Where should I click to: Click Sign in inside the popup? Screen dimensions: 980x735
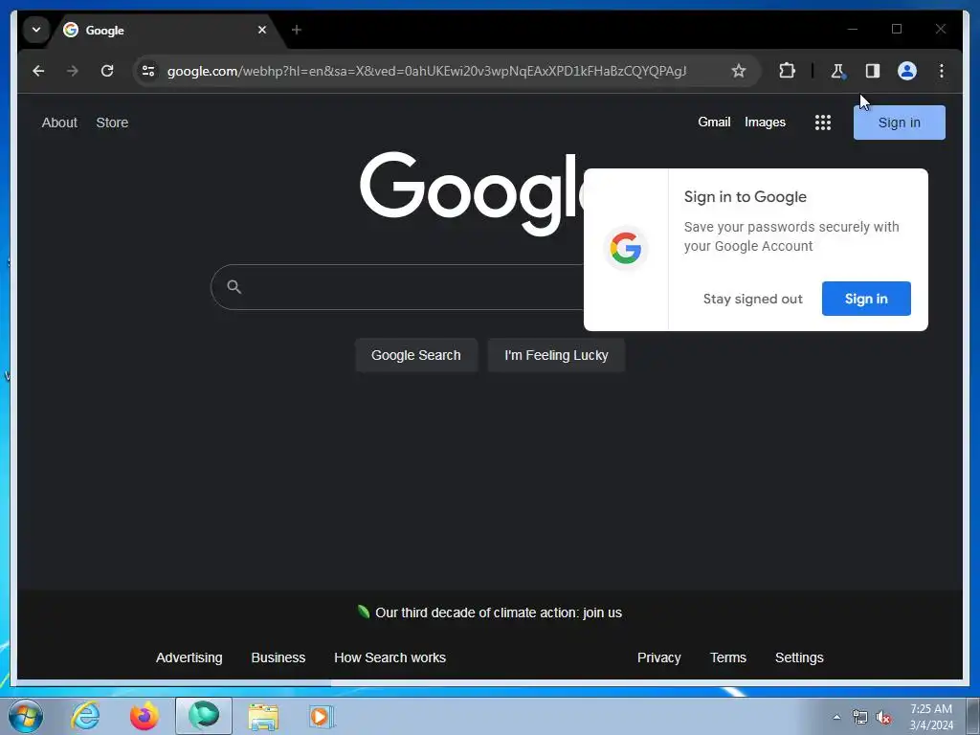coord(865,299)
